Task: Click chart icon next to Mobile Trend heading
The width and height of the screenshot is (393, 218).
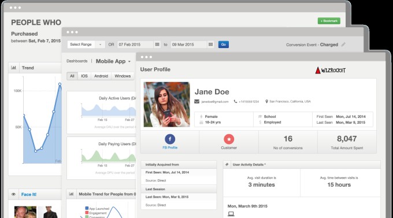Action: 72,194
